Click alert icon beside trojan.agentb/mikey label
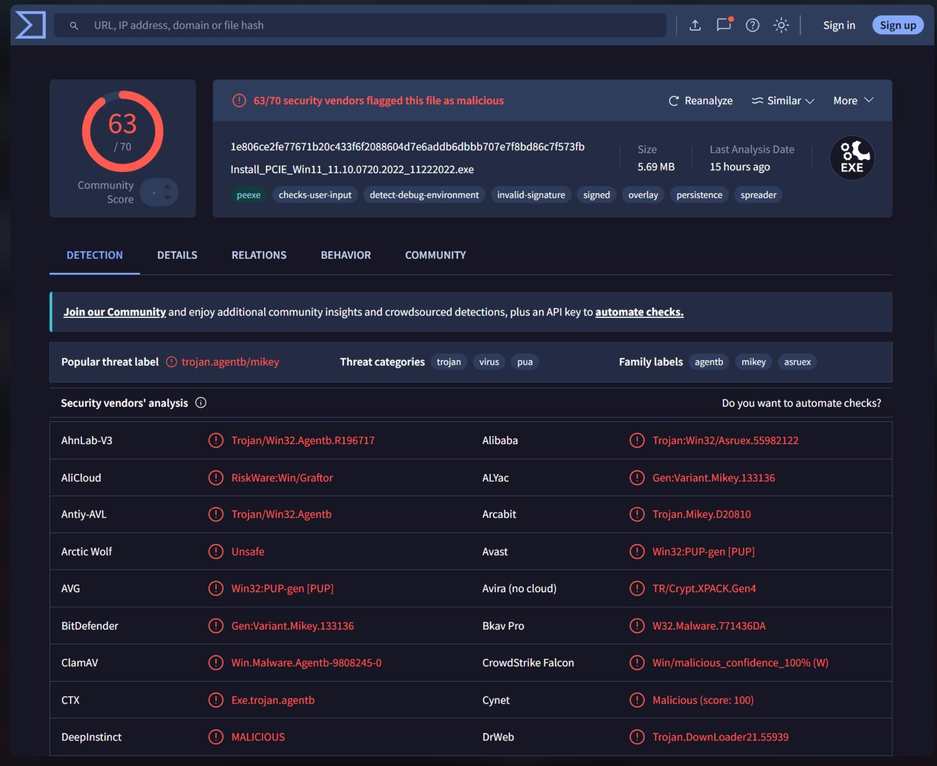 (x=171, y=362)
